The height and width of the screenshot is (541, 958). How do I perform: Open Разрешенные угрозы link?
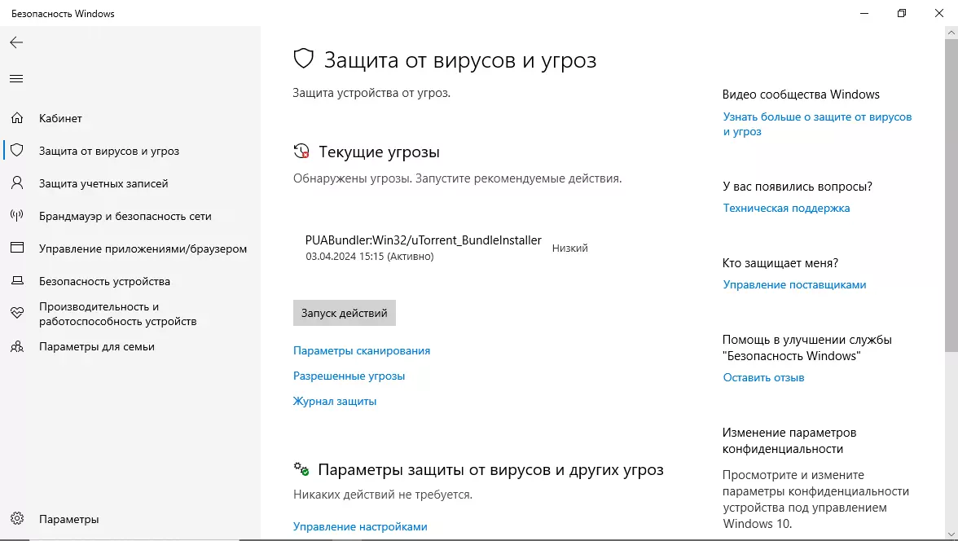349,376
